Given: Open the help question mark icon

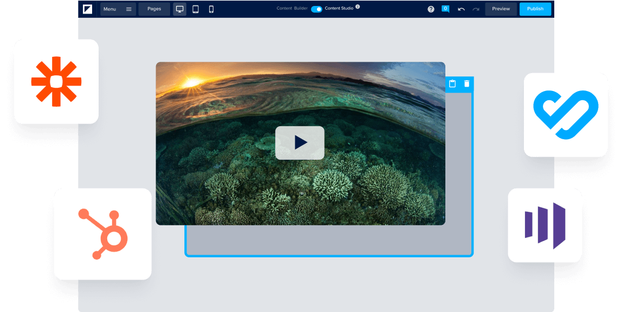Looking at the screenshot, I should click(431, 9).
